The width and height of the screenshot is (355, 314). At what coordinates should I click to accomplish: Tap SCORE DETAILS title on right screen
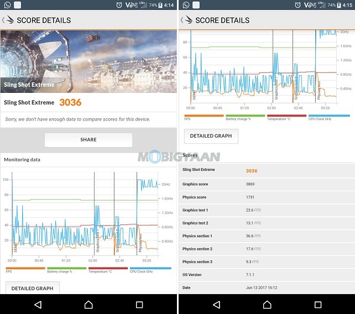222,20
